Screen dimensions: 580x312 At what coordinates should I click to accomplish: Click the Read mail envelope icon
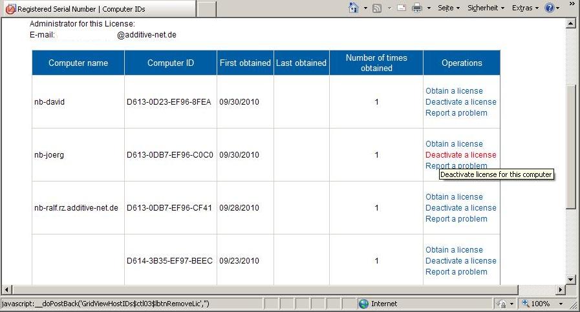pyautogui.click(x=402, y=8)
